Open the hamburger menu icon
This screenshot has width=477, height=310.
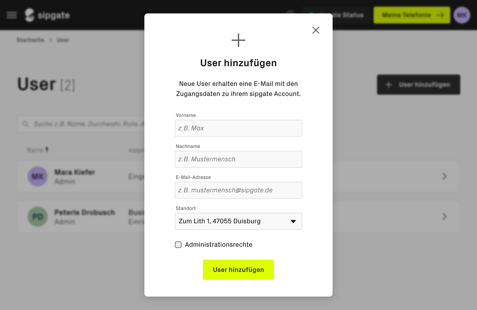[12, 15]
